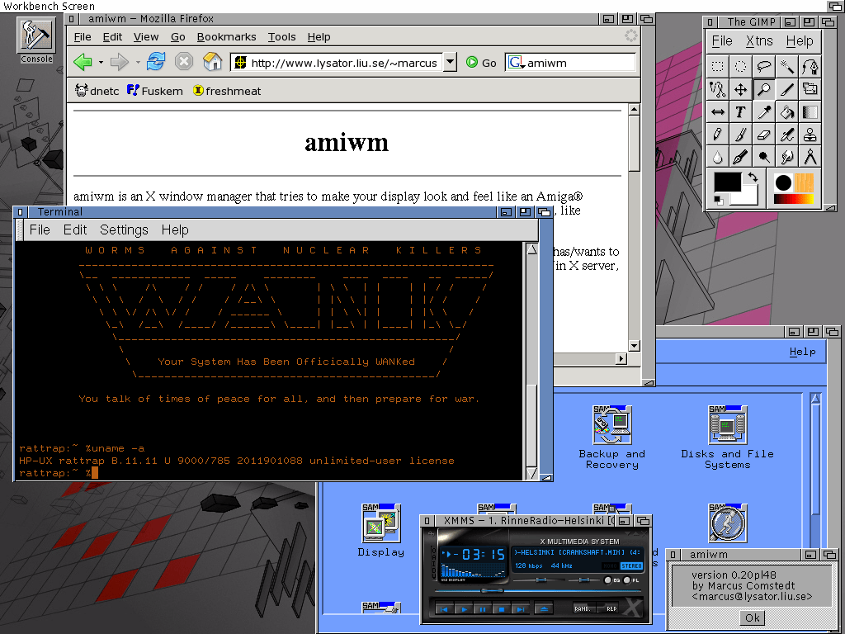Click Ok in the amiwm dialog
This screenshot has height=634, width=845.
(x=752, y=617)
